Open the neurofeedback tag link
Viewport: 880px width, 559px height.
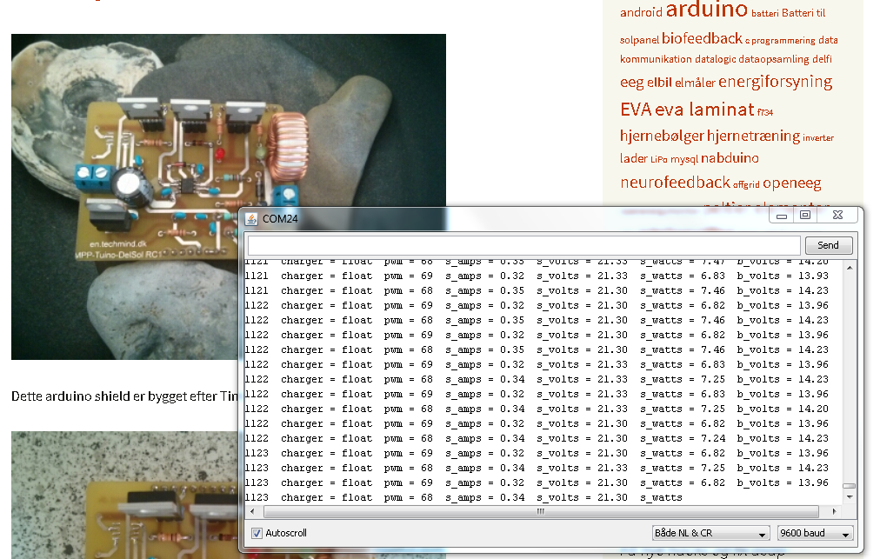(675, 183)
